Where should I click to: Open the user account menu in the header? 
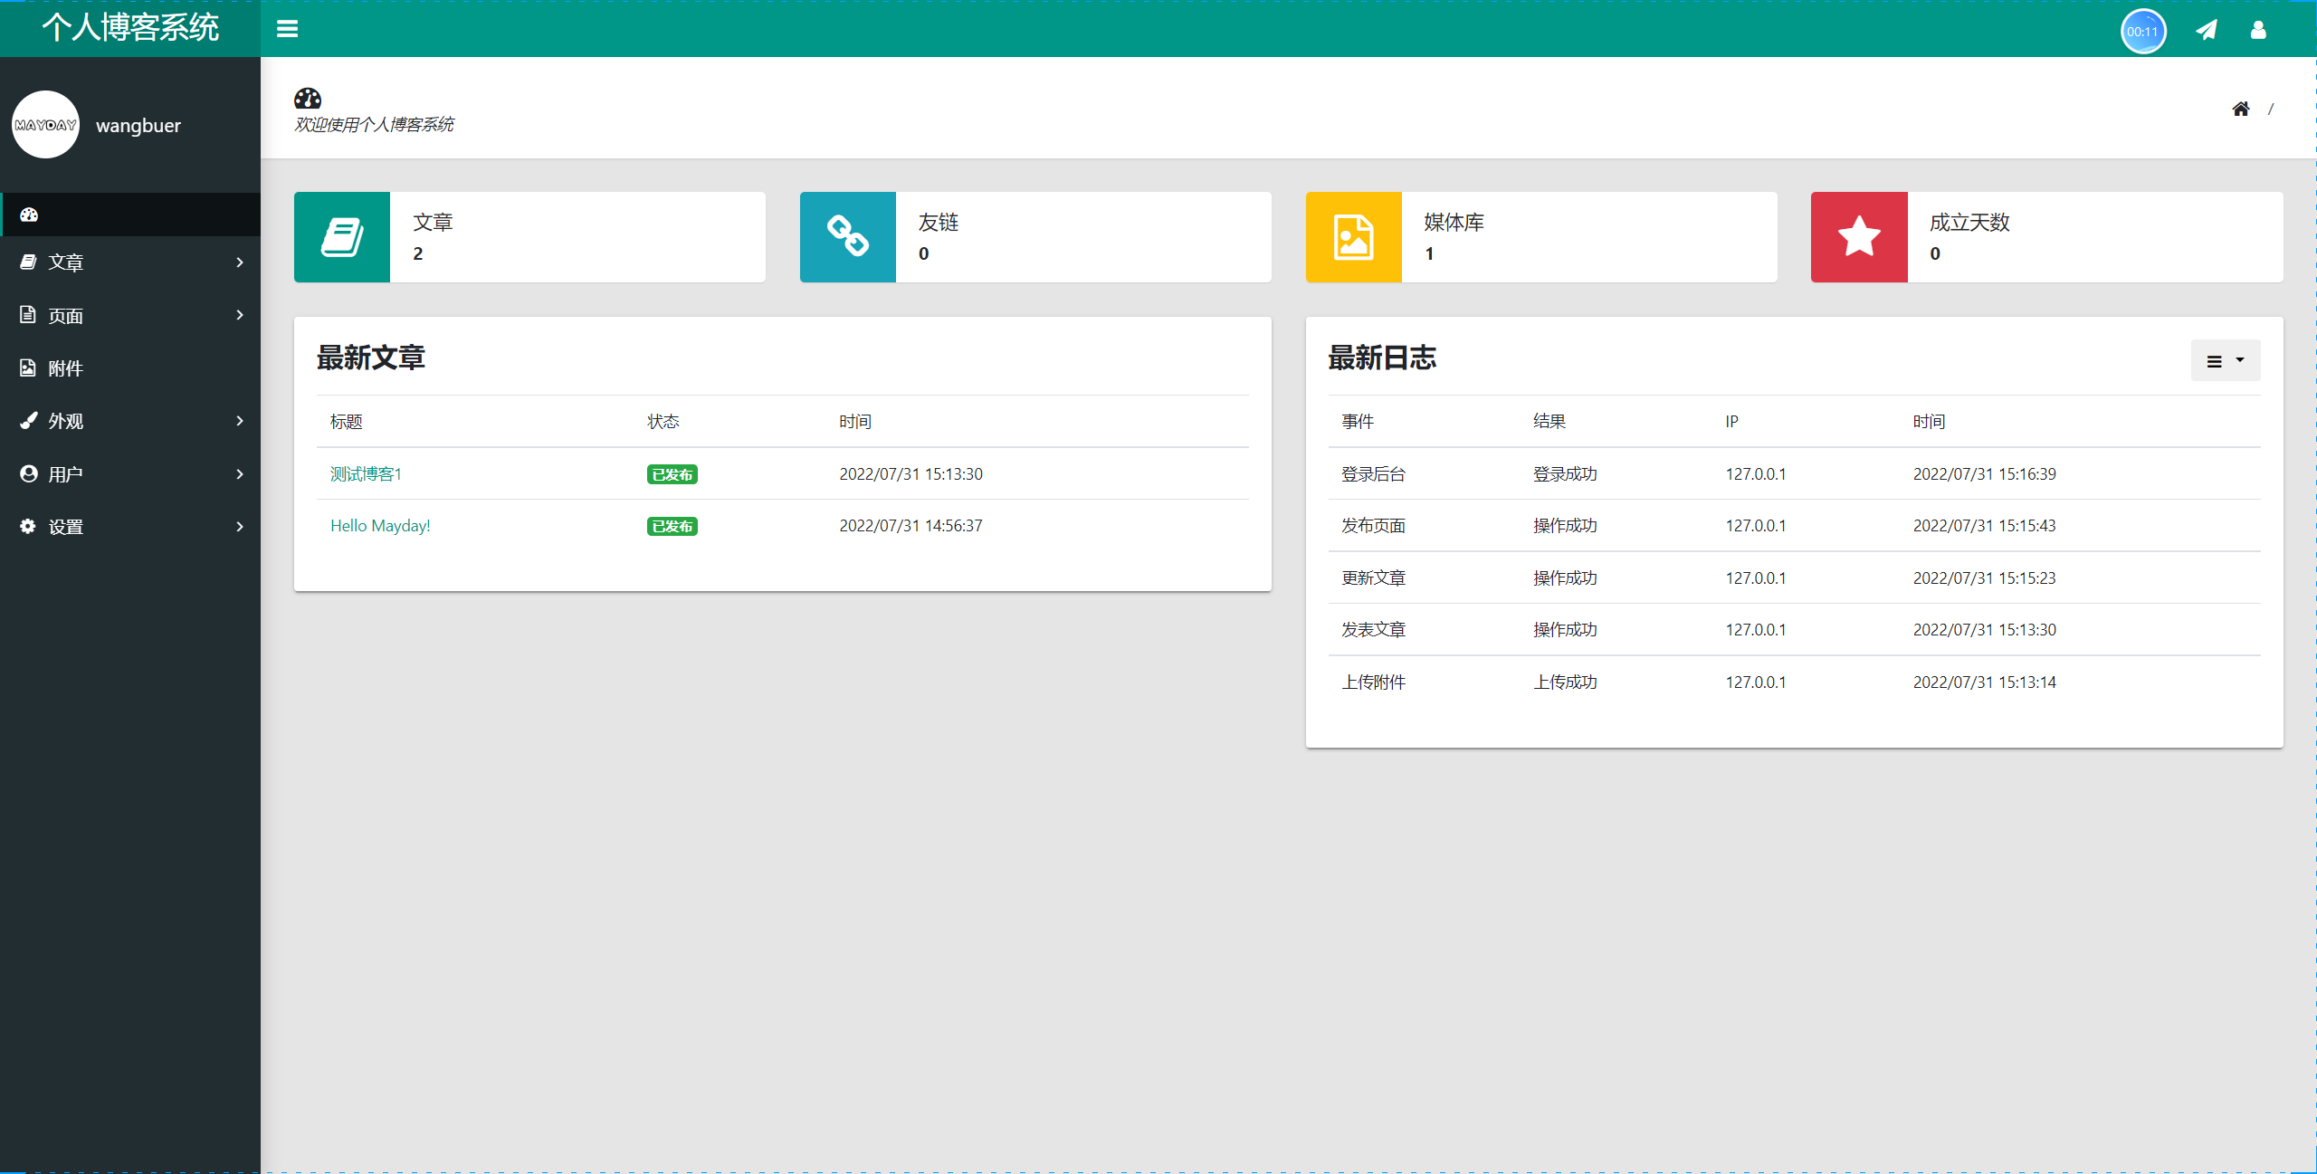(x=2257, y=29)
